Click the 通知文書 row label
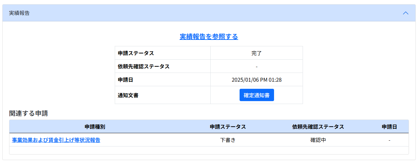 click(128, 95)
